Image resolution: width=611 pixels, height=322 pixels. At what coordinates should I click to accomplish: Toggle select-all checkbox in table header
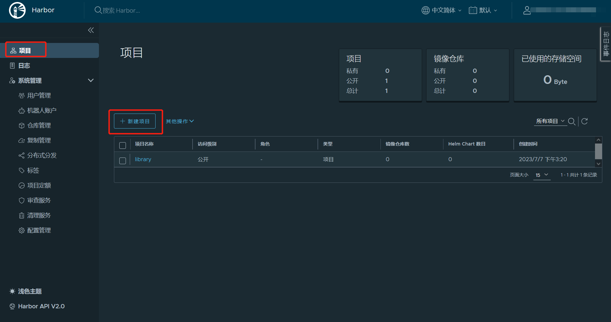pyautogui.click(x=123, y=146)
